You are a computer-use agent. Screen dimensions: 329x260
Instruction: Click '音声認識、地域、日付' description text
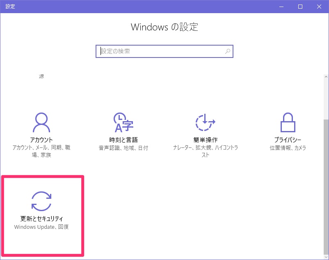pos(123,148)
